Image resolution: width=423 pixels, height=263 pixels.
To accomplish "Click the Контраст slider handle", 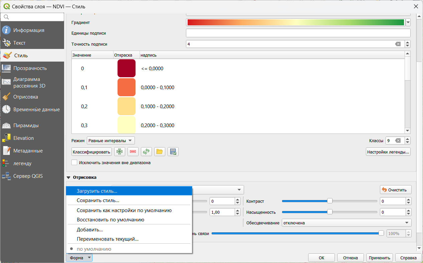I will [330, 201].
